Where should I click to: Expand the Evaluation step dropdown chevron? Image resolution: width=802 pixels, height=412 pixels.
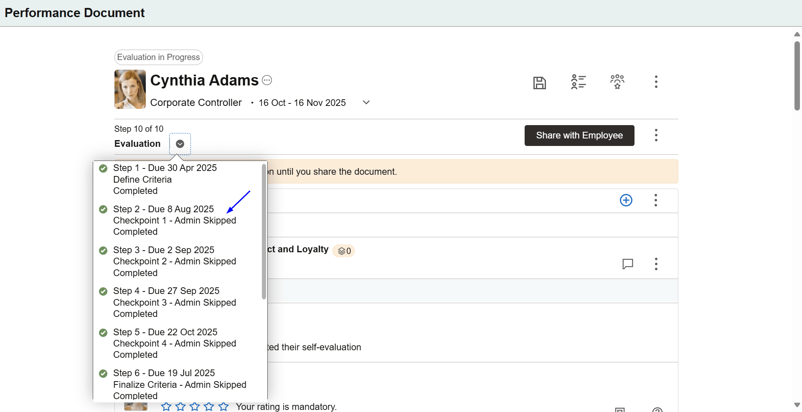click(x=180, y=143)
